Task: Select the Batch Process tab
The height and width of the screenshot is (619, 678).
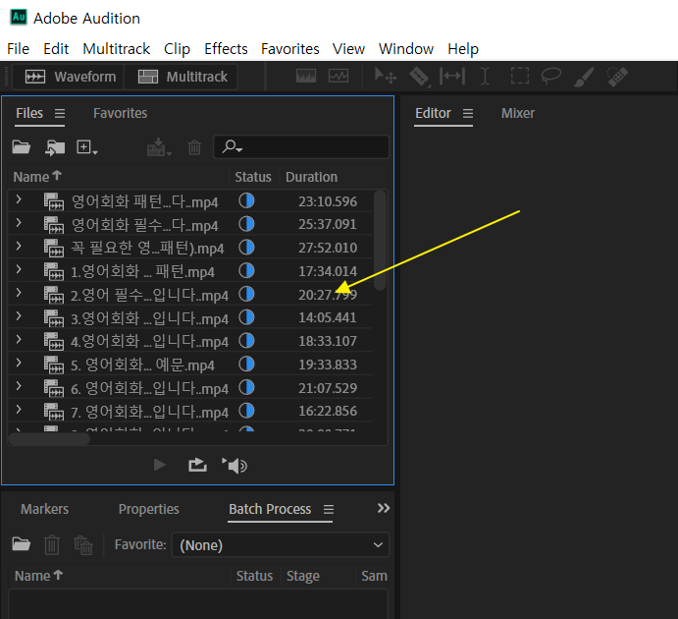Action: [270, 509]
